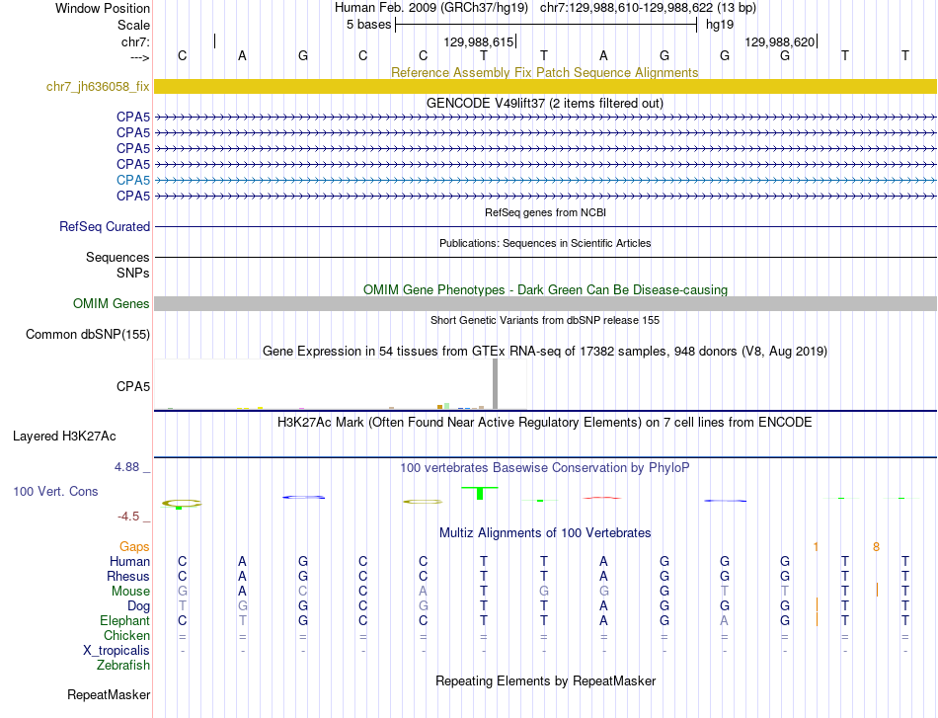Click the yellow fix patch alignment bar
938x718 pixels.
[x=546, y=87]
